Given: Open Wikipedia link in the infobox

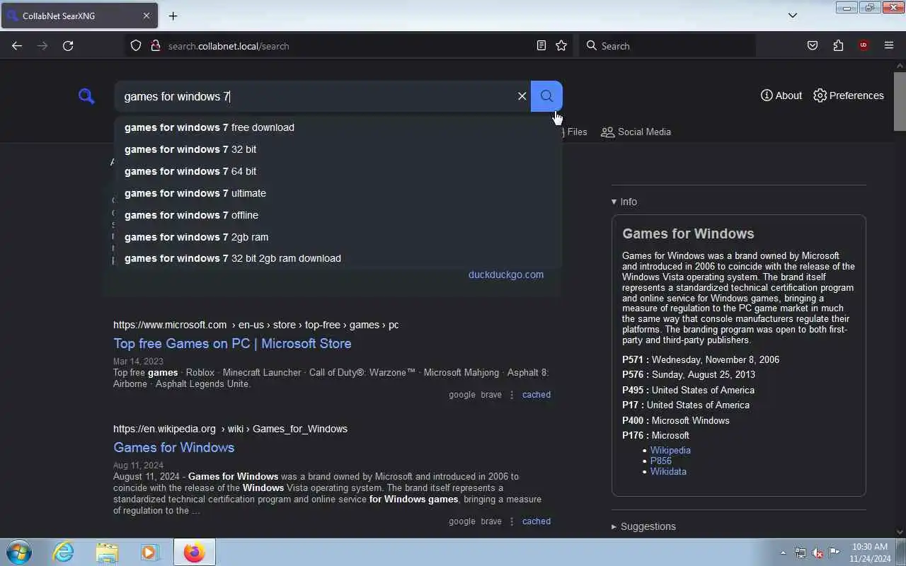Looking at the screenshot, I should (x=670, y=450).
